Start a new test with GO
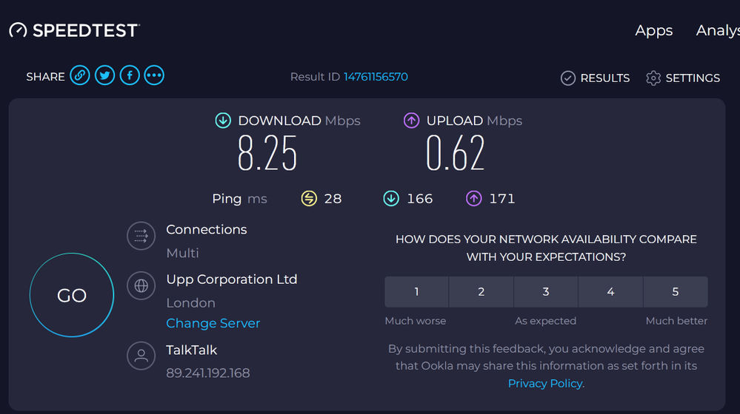 (72, 295)
